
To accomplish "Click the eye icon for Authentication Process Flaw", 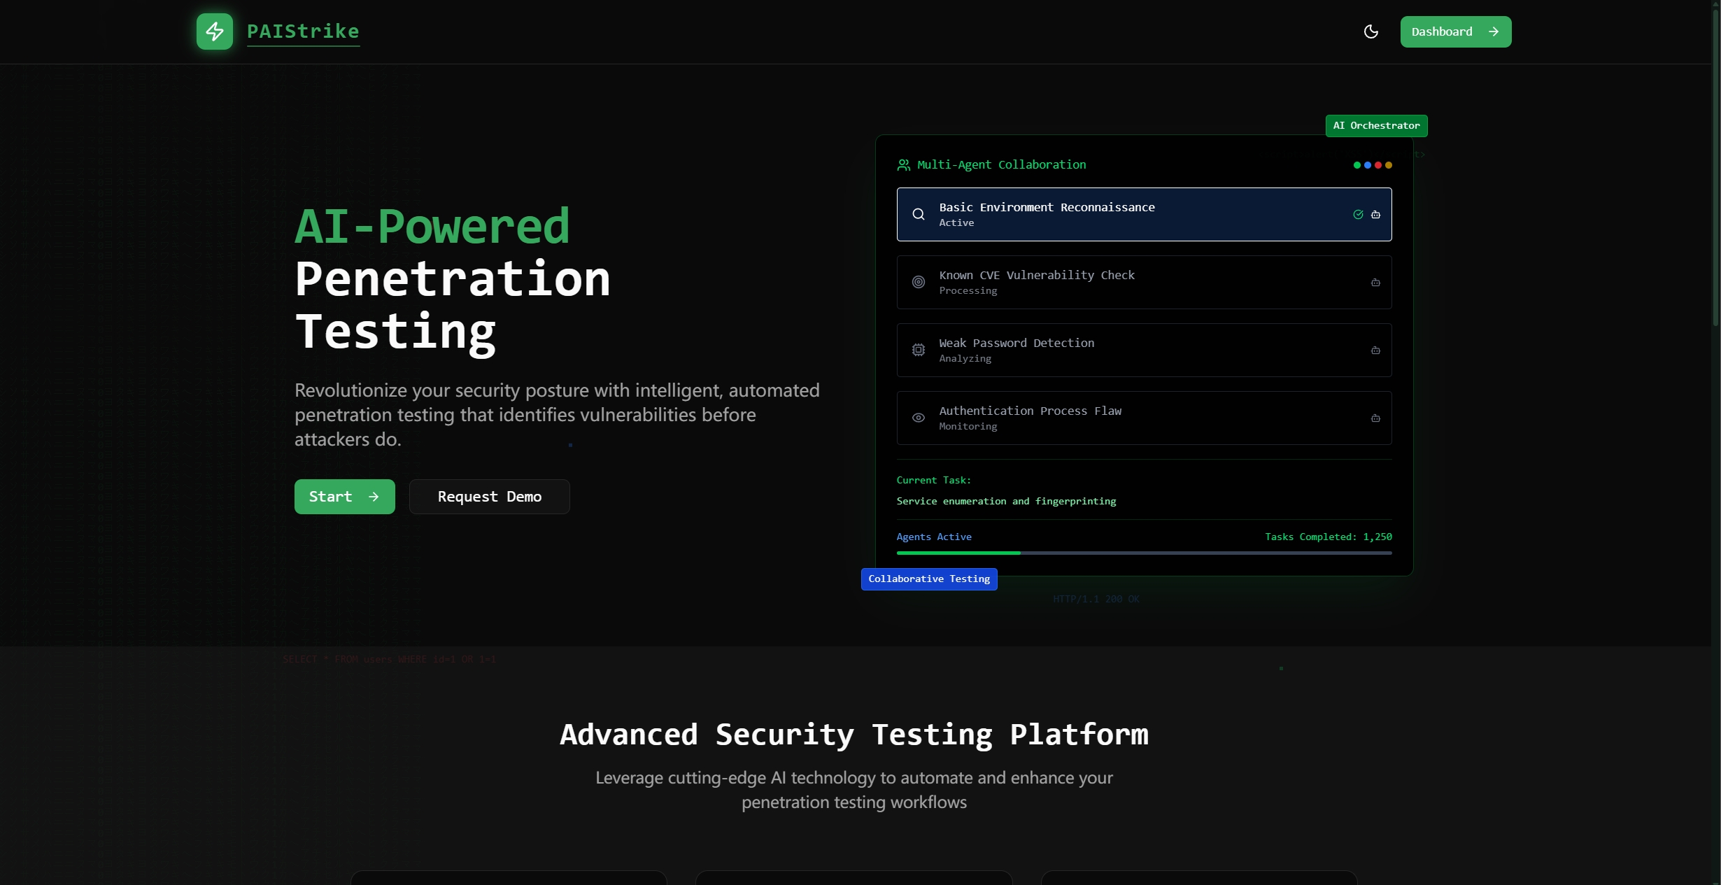I will point(918,418).
